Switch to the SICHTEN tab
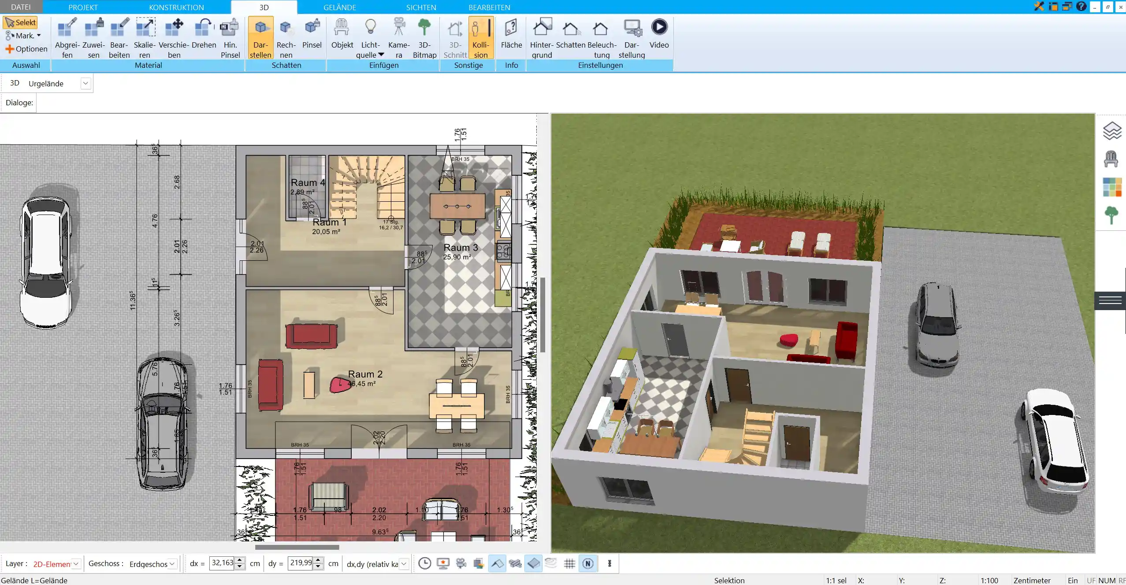The width and height of the screenshot is (1126, 585). (421, 7)
